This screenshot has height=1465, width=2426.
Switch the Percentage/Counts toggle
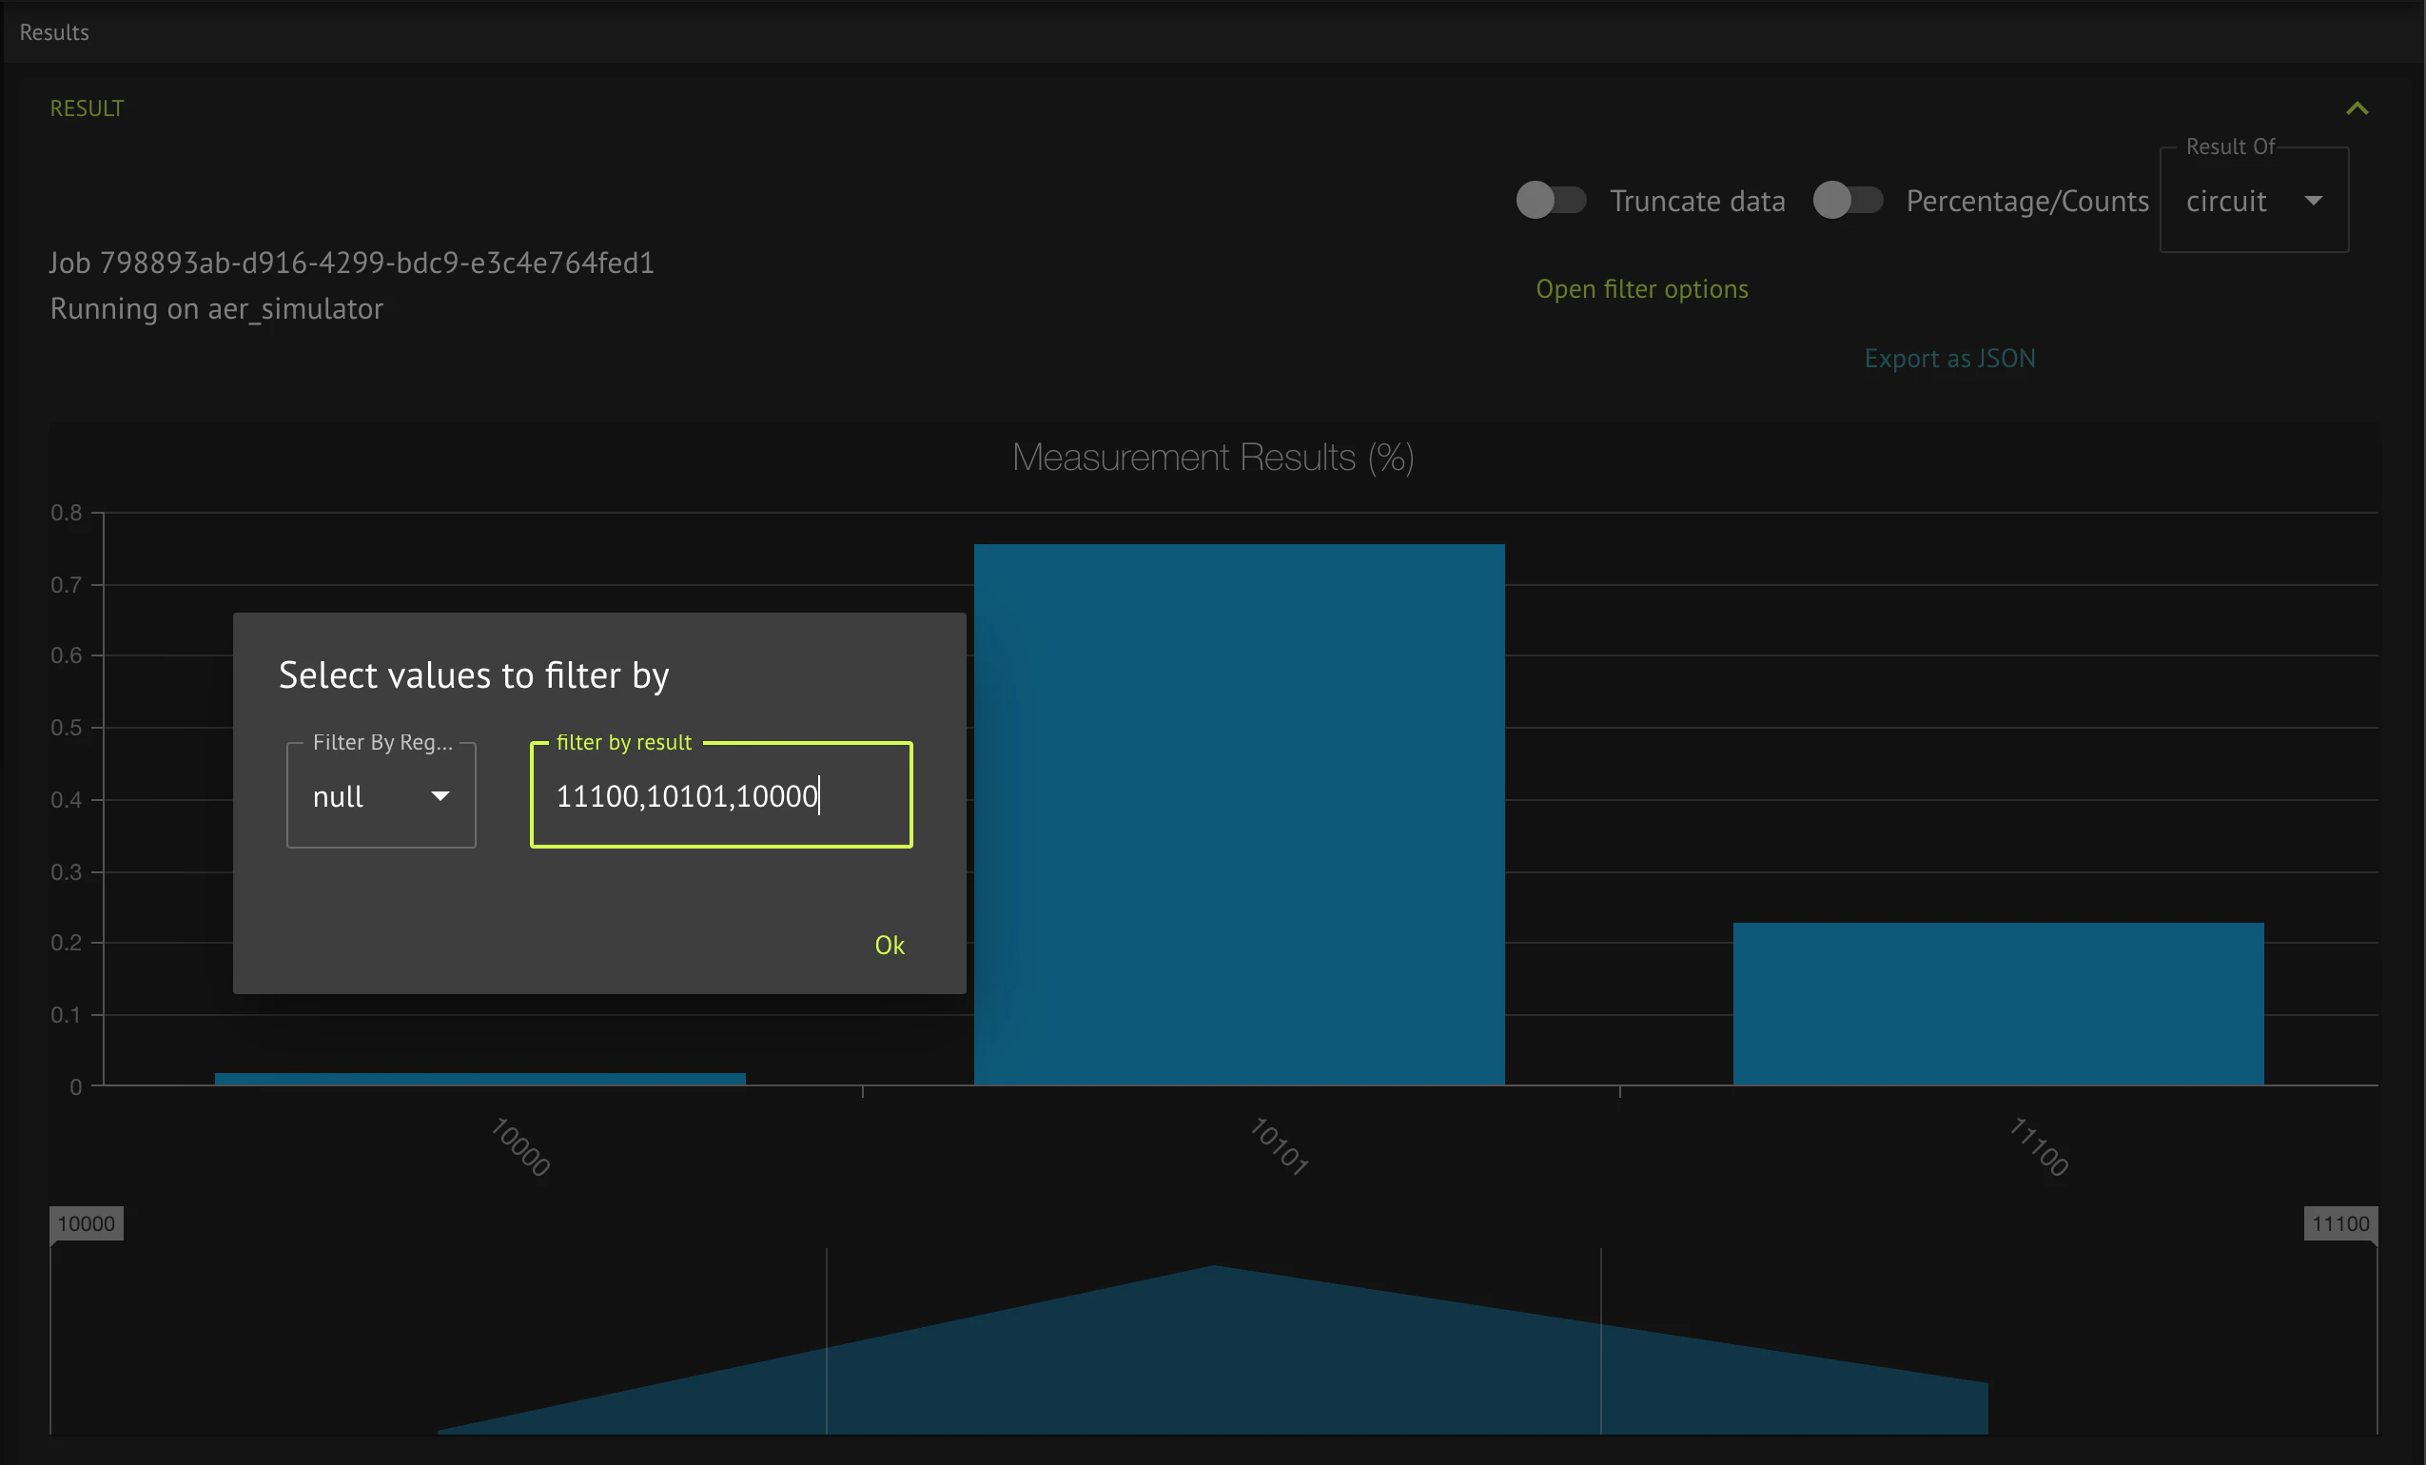(x=1847, y=200)
